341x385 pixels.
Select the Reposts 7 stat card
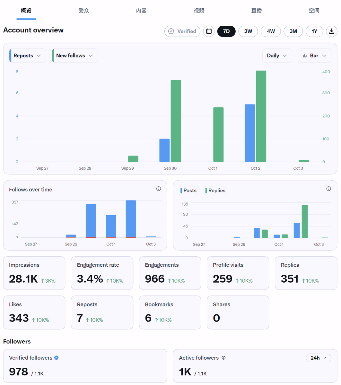[x=102, y=312]
